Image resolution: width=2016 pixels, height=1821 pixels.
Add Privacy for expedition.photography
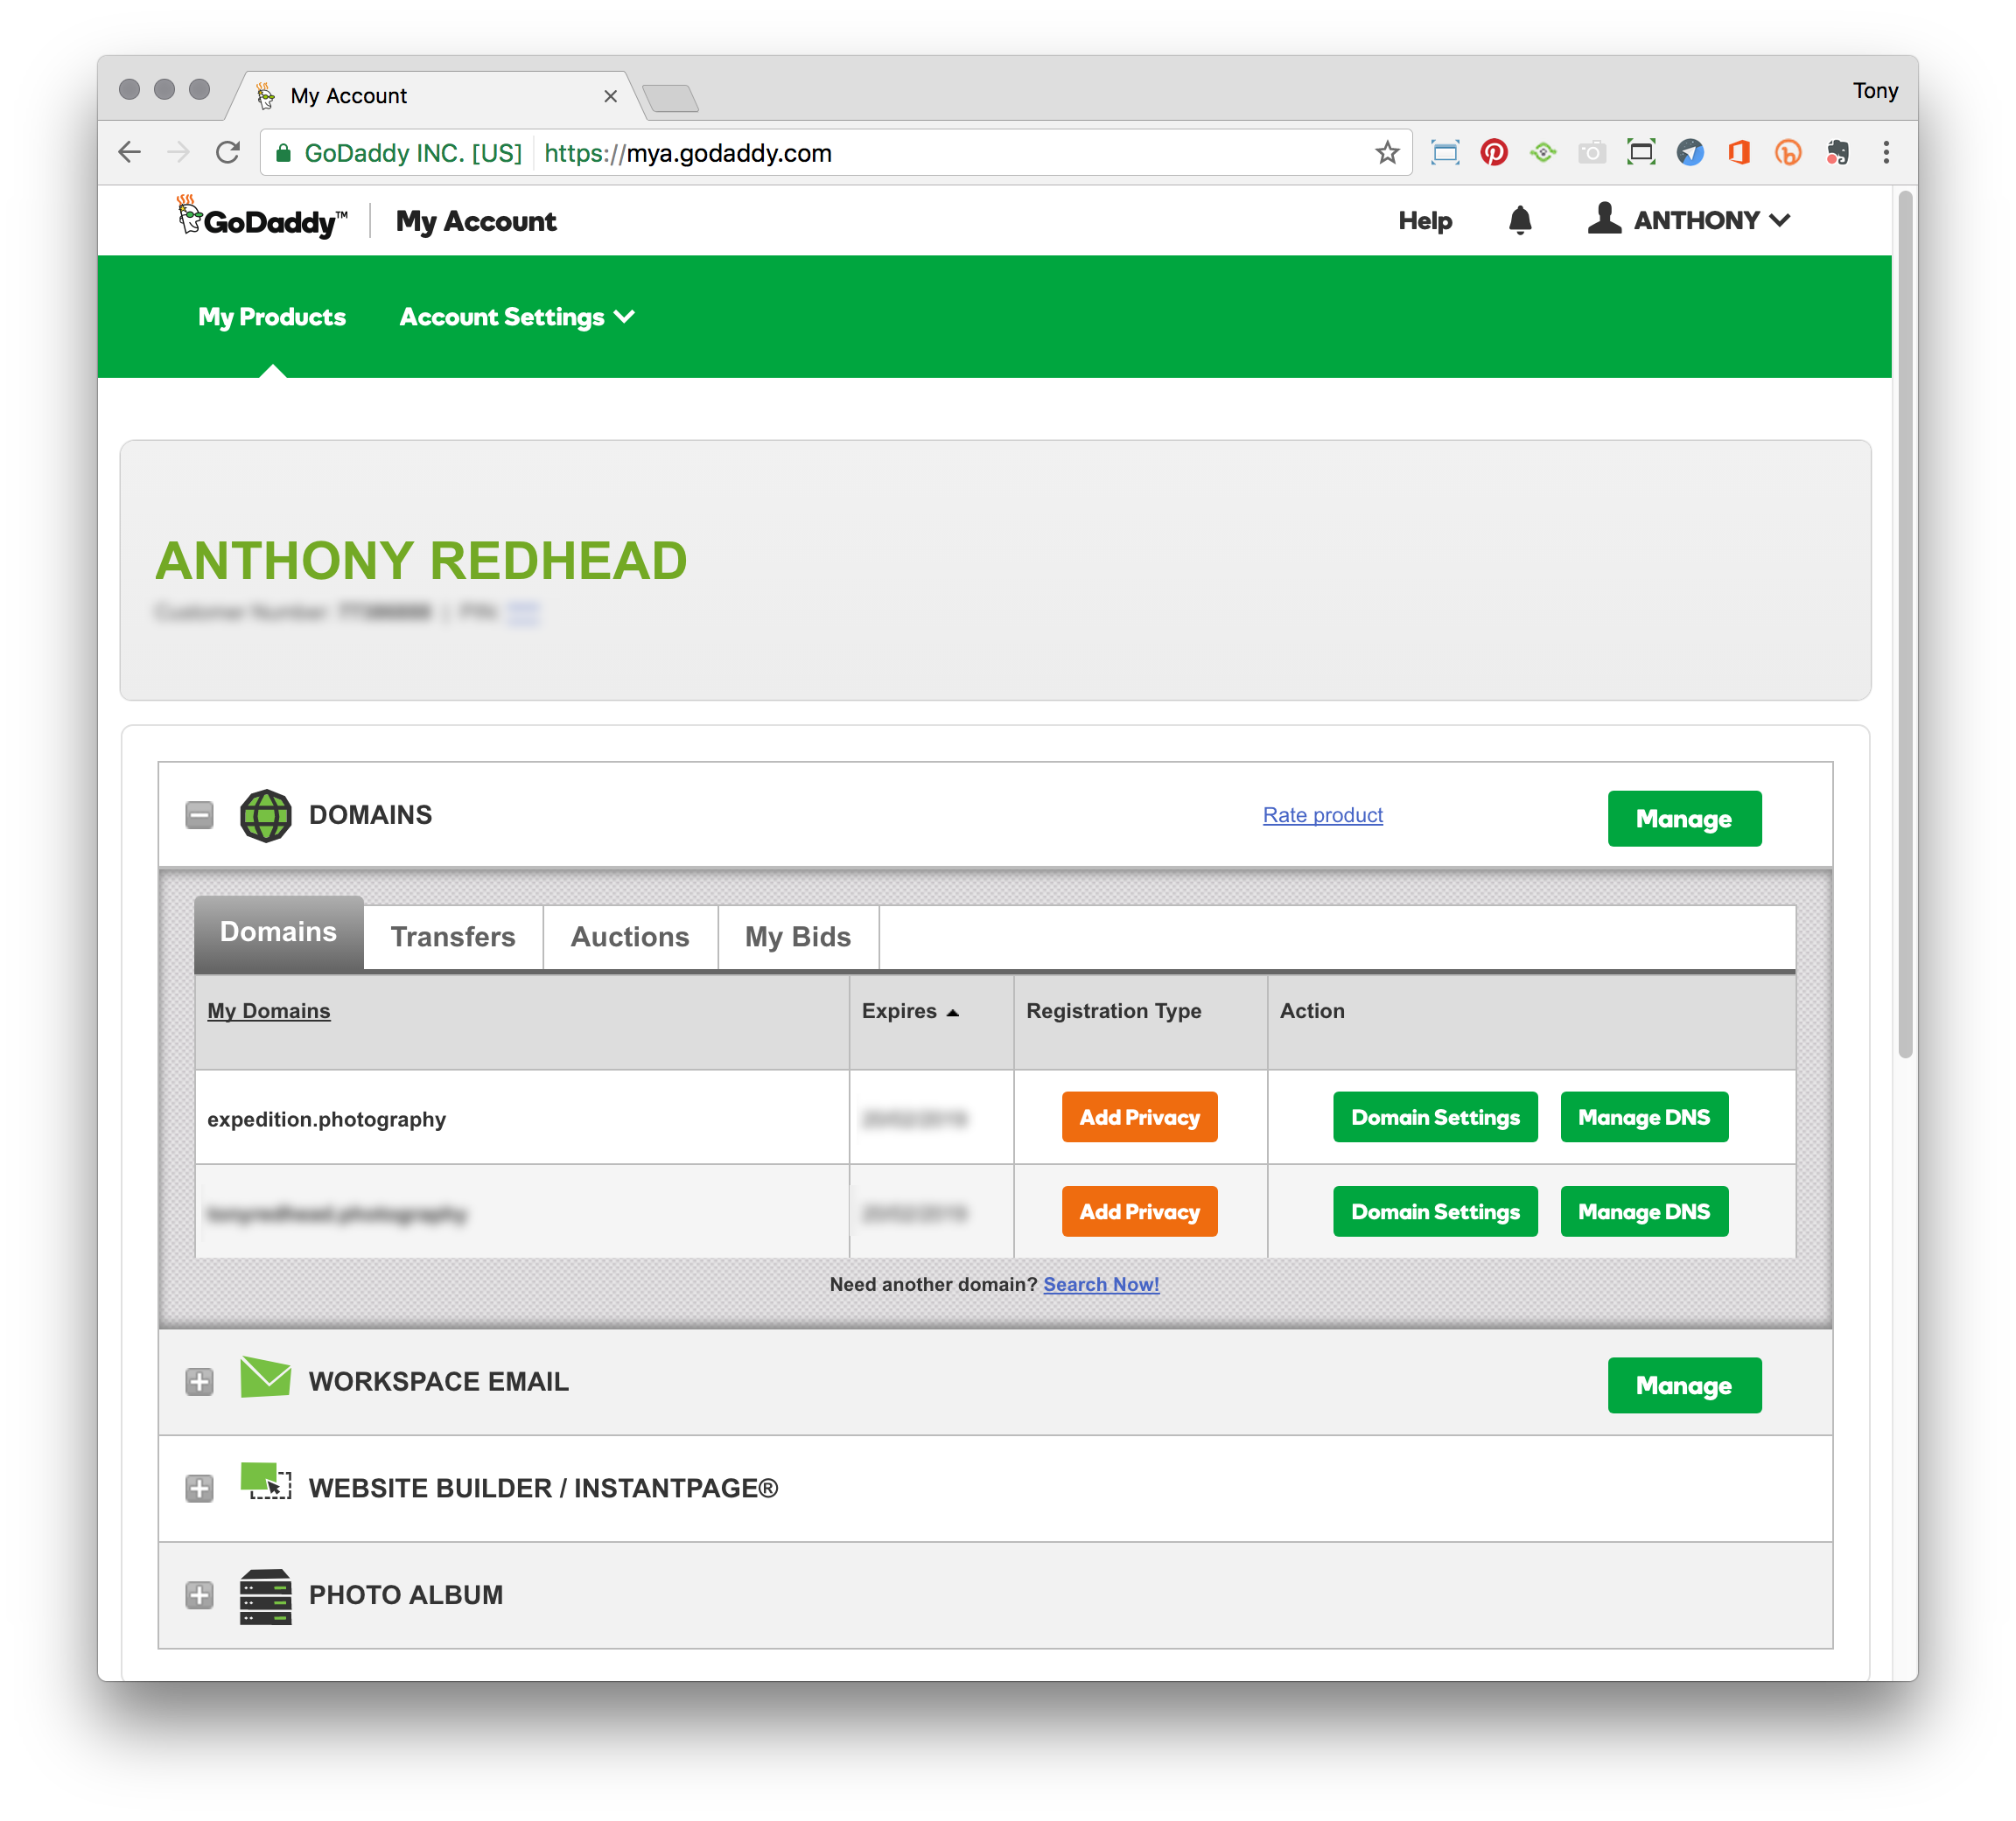coord(1139,1118)
